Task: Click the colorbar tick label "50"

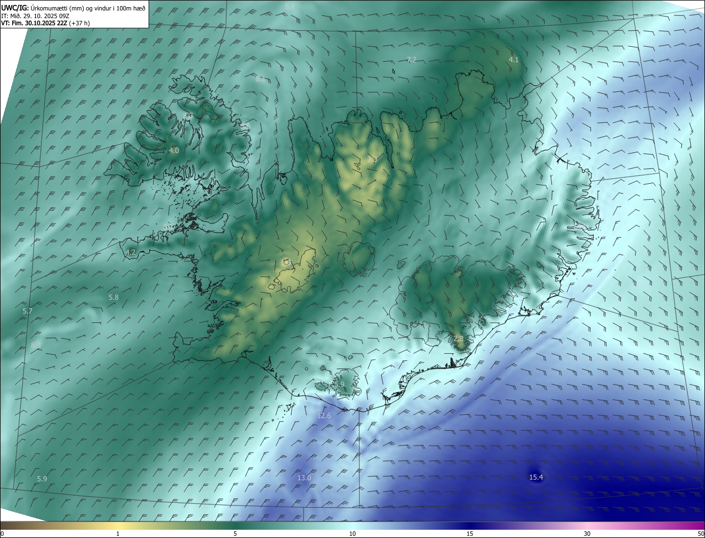Action: tap(701, 534)
